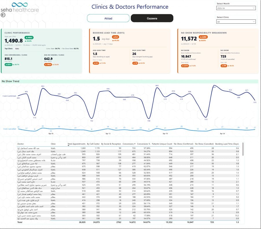Click the From Confirmed series label

(x=9, y=96)
